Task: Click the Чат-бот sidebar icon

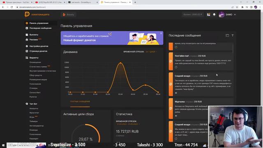Action: [x=27, y=104]
